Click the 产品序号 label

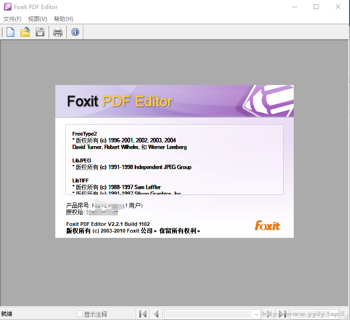pos(78,205)
